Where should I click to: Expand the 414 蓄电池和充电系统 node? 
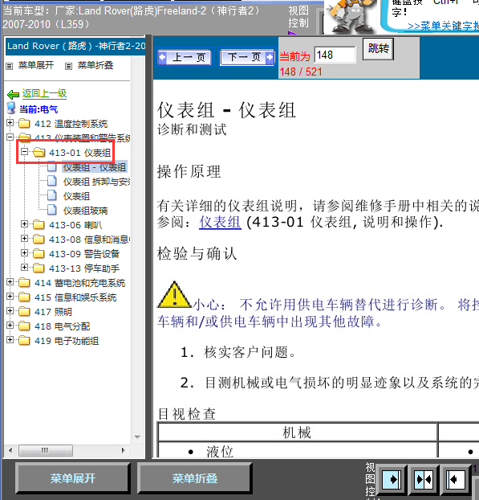coord(10,282)
